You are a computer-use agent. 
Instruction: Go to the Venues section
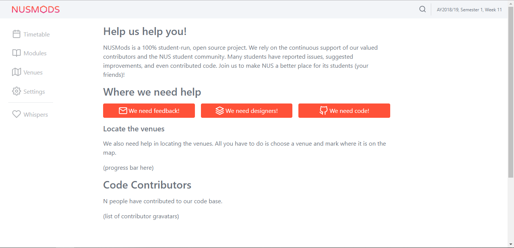pyautogui.click(x=33, y=72)
